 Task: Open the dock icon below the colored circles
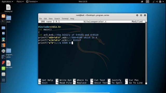pyautogui.click(x=3, y=57)
